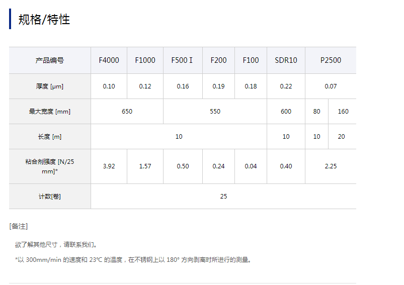404x285 pixels.
Task: Select the 产品编号 header cell
Action: point(50,60)
